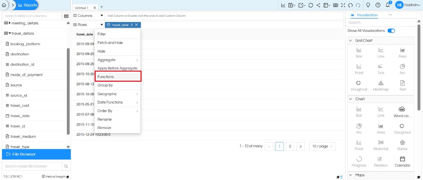
Task: Open the chart view icon in top toolbar
Action: coord(283,5)
